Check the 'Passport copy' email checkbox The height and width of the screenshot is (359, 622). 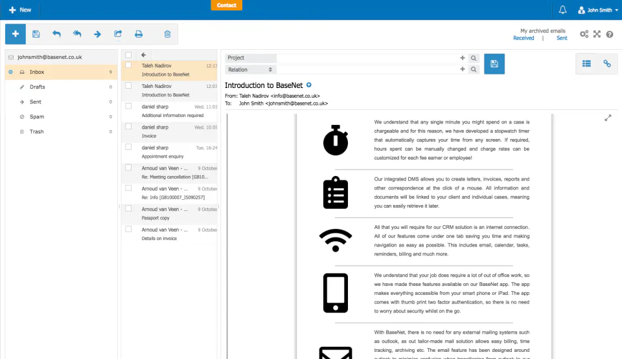tap(128, 208)
